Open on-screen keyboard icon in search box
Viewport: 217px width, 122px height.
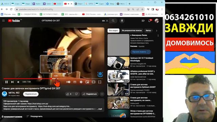click(103, 21)
